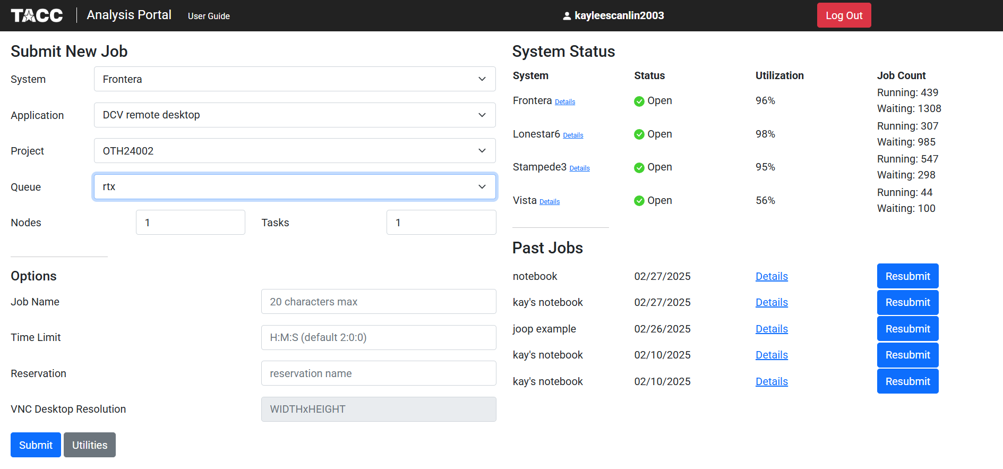This screenshot has width=1003, height=469.
Task: Go to Analysis Portal home title
Action: 129,15
